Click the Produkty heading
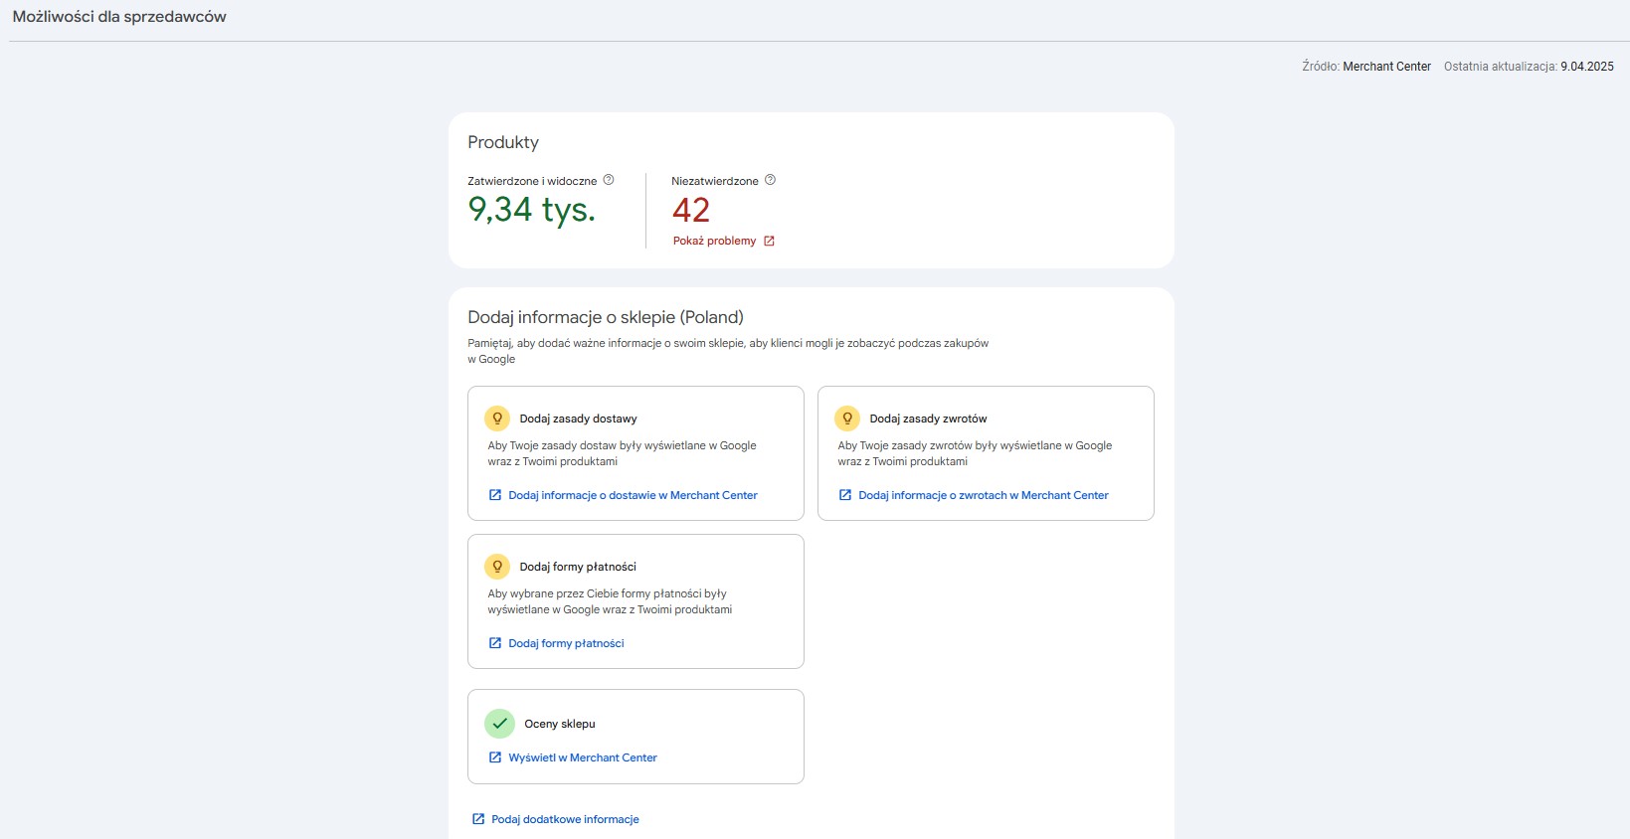The height and width of the screenshot is (839, 1630). pyautogui.click(x=503, y=142)
